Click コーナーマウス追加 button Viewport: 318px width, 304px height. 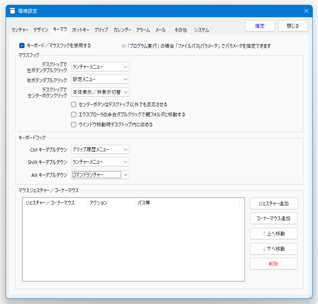273,219
